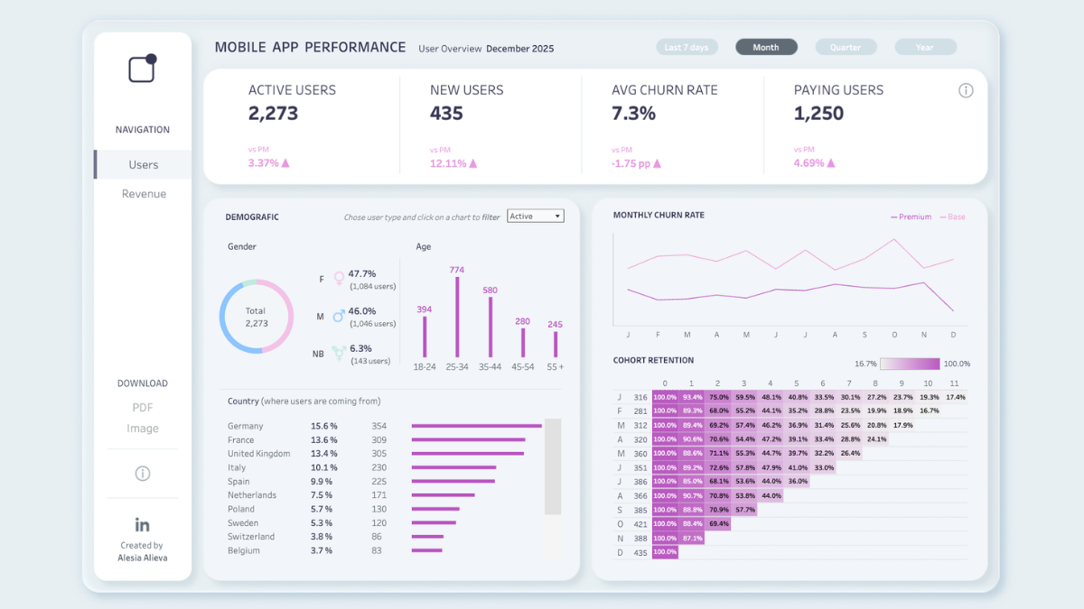Switch time range to Last 7 days
1084x609 pixels.
click(x=686, y=47)
